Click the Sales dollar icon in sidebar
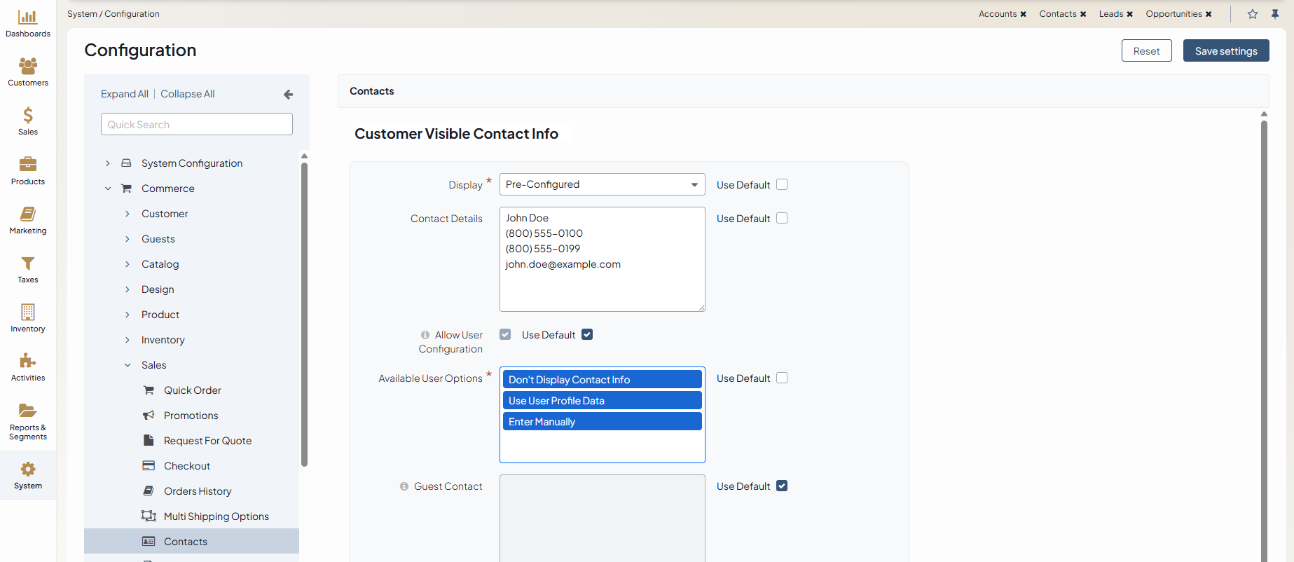Screen dimensions: 1294x562 point(28,116)
